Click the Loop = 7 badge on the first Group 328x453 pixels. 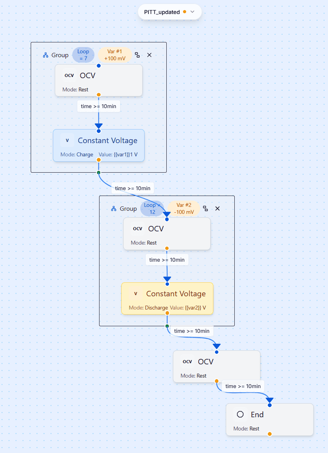click(x=83, y=55)
